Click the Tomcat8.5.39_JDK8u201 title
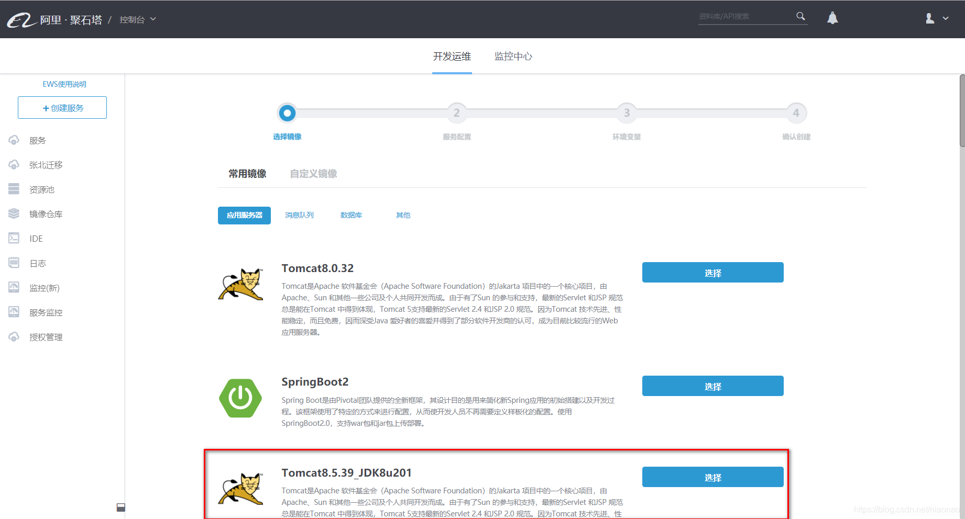 tap(346, 473)
